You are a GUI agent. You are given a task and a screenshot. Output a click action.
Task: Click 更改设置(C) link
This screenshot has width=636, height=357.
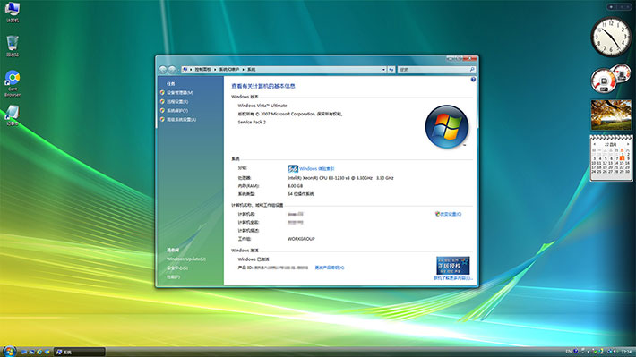tap(451, 214)
